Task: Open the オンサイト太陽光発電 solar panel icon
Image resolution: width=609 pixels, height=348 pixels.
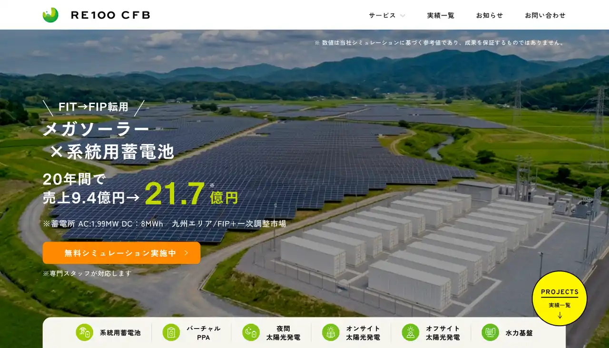Action: click(x=331, y=332)
